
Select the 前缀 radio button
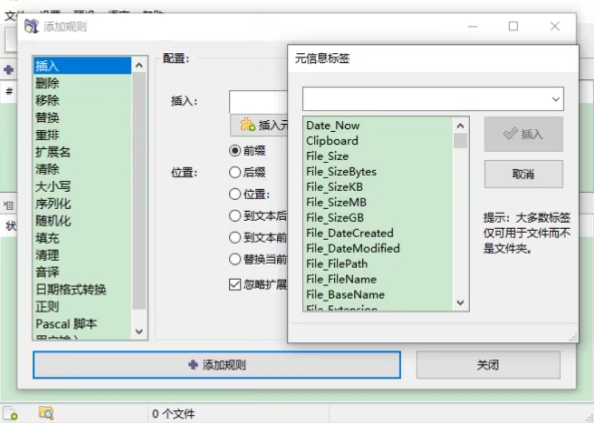[x=235, y=151]
